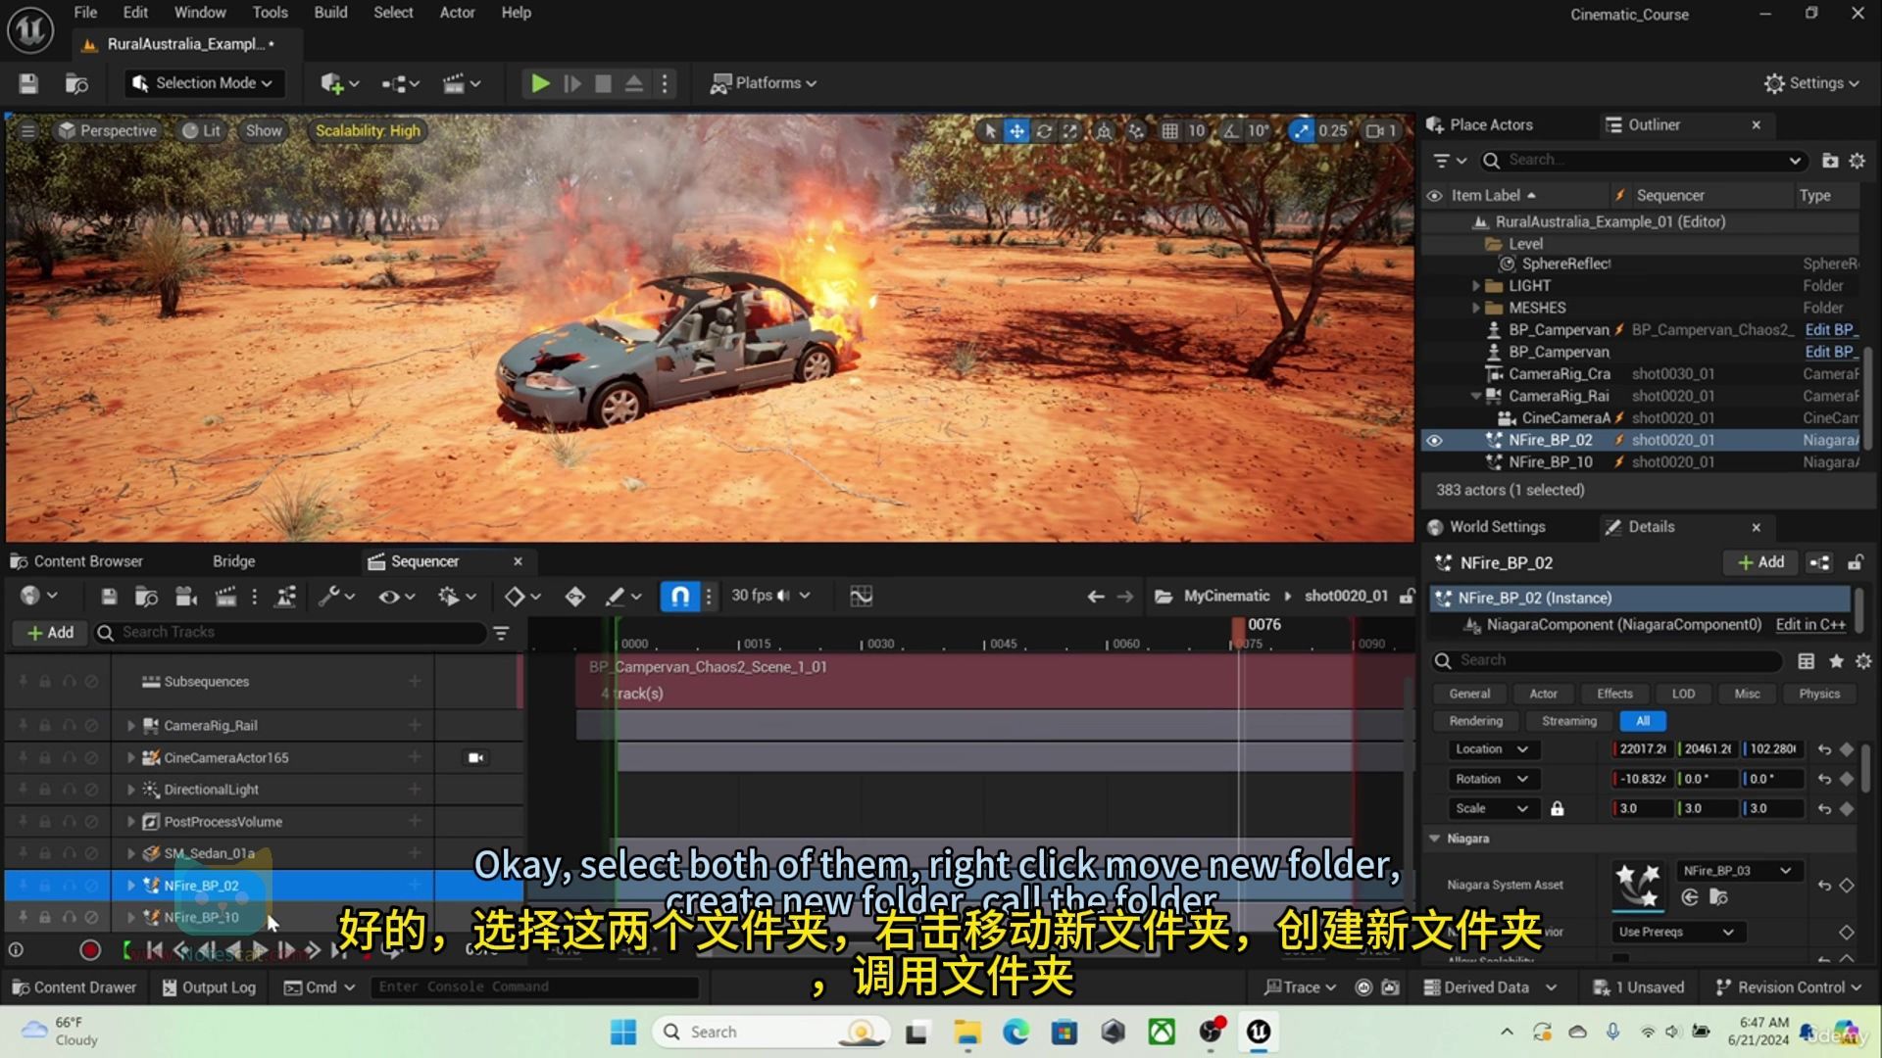Open key options diamond dropdown in the Sequencer
1882x1058 pixels.
click(522, 596)
